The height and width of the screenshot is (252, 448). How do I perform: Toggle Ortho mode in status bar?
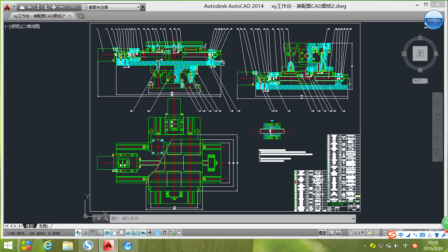click(100, 233)
